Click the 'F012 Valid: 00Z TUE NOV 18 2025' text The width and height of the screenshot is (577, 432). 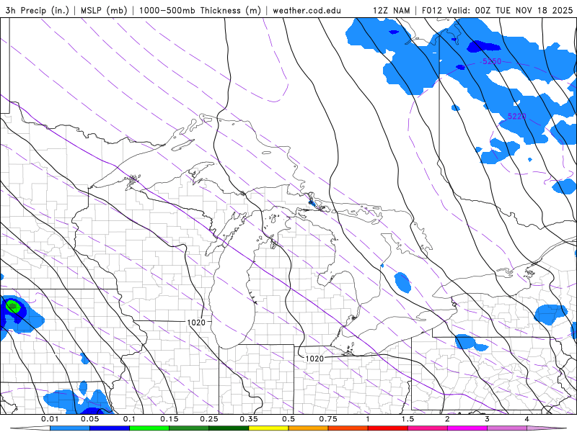point(497,10)
